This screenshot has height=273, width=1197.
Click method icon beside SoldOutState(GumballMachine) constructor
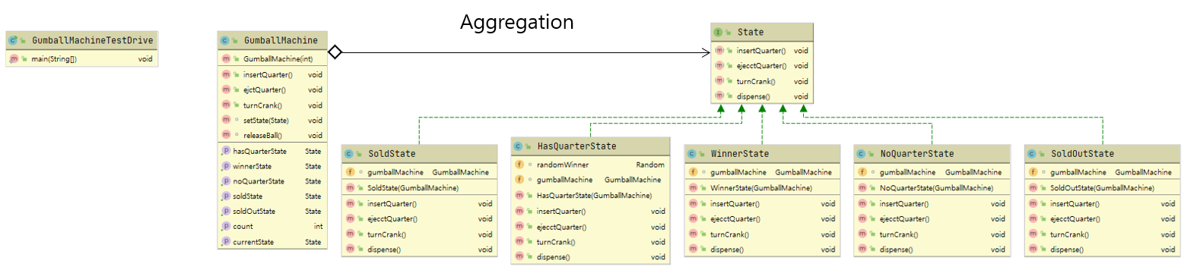pyautogui.click(x=1033, y=187)
